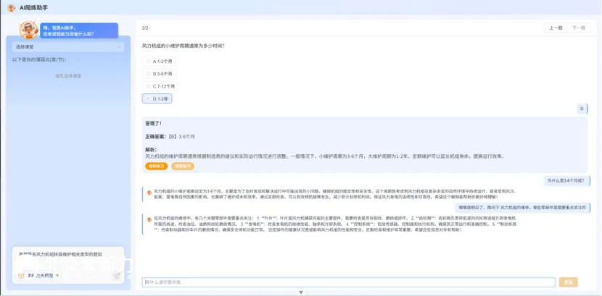Open the 选择课堂 dropdown
602x296 pixels.
point(70,47)
